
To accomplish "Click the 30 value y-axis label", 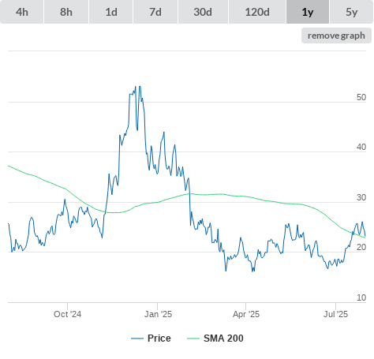I will [361, 197].
